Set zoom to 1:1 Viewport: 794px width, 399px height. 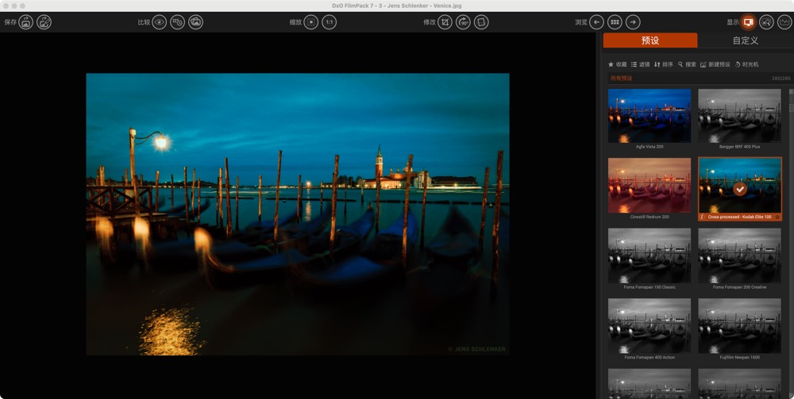(330, 22)
